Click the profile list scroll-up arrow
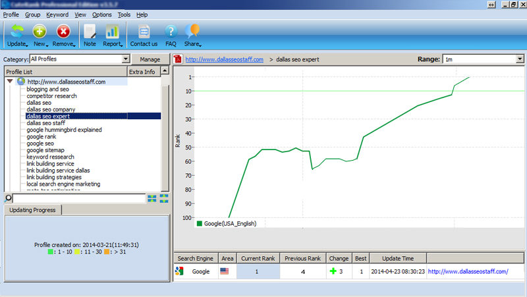This screenshot has height=297, width=527. pos(165,70)
